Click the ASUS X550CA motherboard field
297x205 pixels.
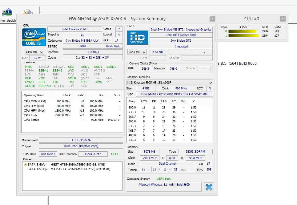coord(81,140)
